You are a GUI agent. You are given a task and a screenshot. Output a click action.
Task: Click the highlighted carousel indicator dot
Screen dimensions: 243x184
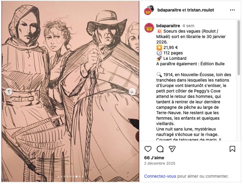[76, 176]
